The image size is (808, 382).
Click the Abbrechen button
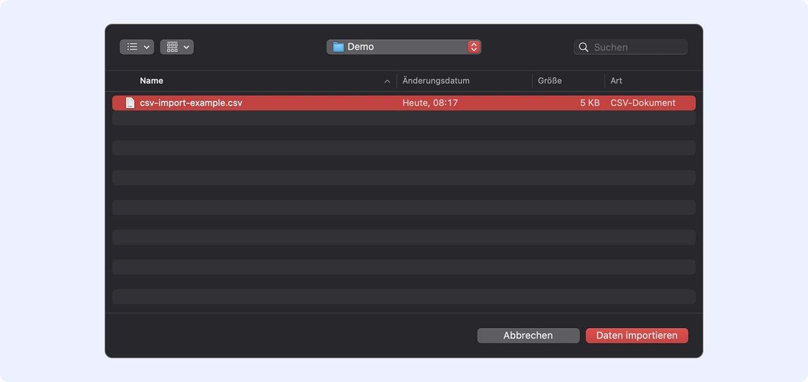point(528,335)
